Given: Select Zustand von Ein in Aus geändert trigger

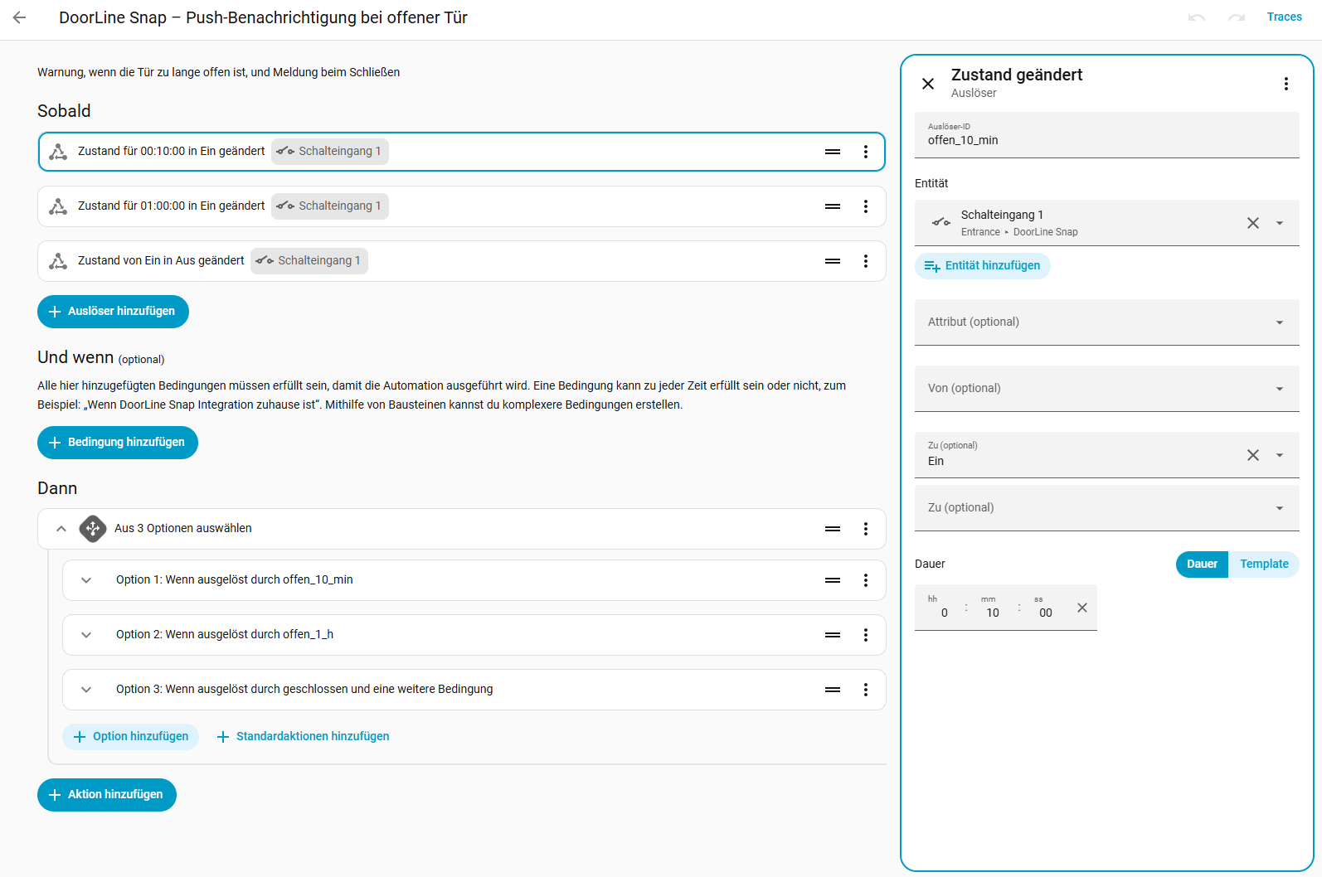Looking at the screenshot, I should [x=461, y=261].
